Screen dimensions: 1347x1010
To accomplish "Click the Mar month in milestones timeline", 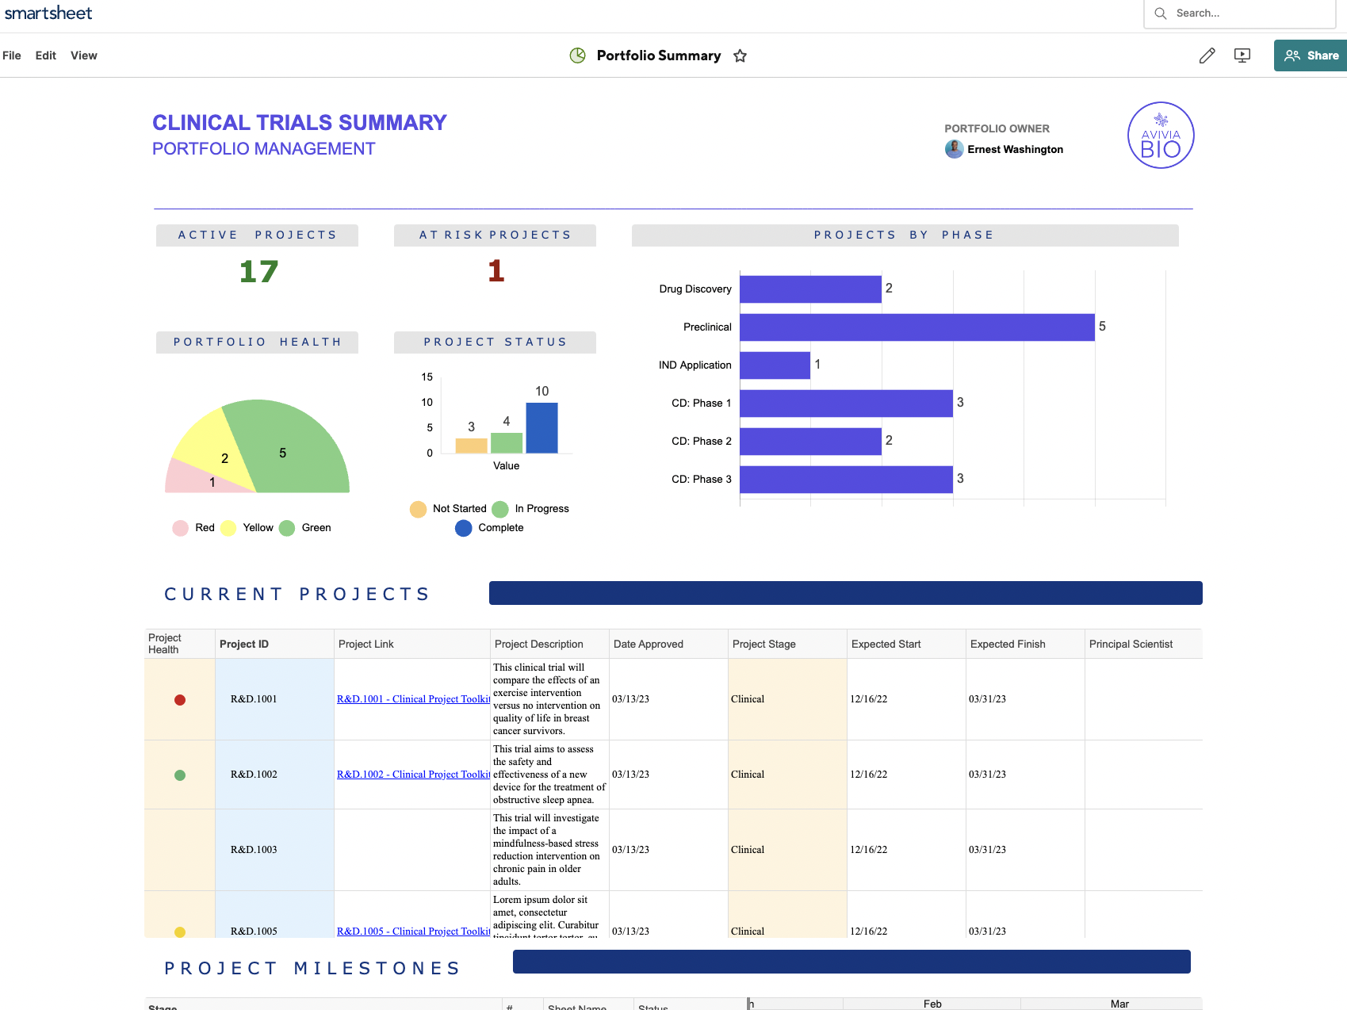I will [1119, 1004].
